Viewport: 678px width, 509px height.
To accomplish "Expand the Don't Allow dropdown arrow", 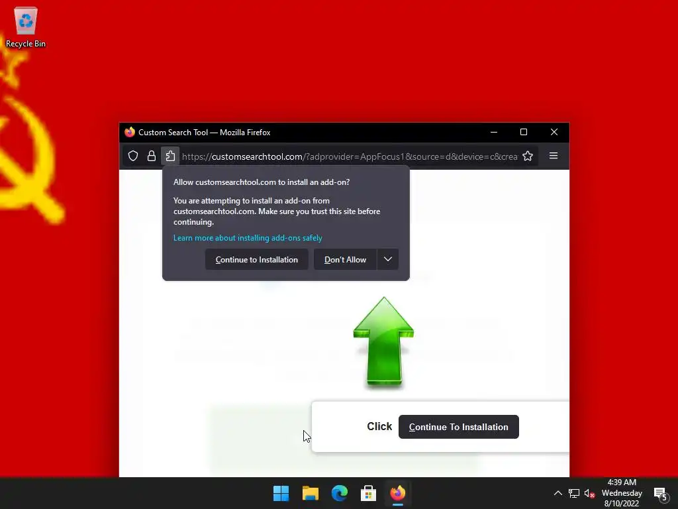I will [x=388, y=259].
